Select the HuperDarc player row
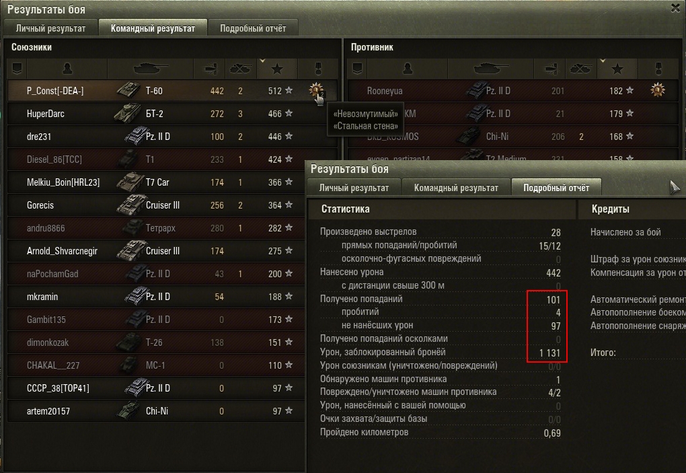This screenshot has height=473, width=686. [156, 114]
